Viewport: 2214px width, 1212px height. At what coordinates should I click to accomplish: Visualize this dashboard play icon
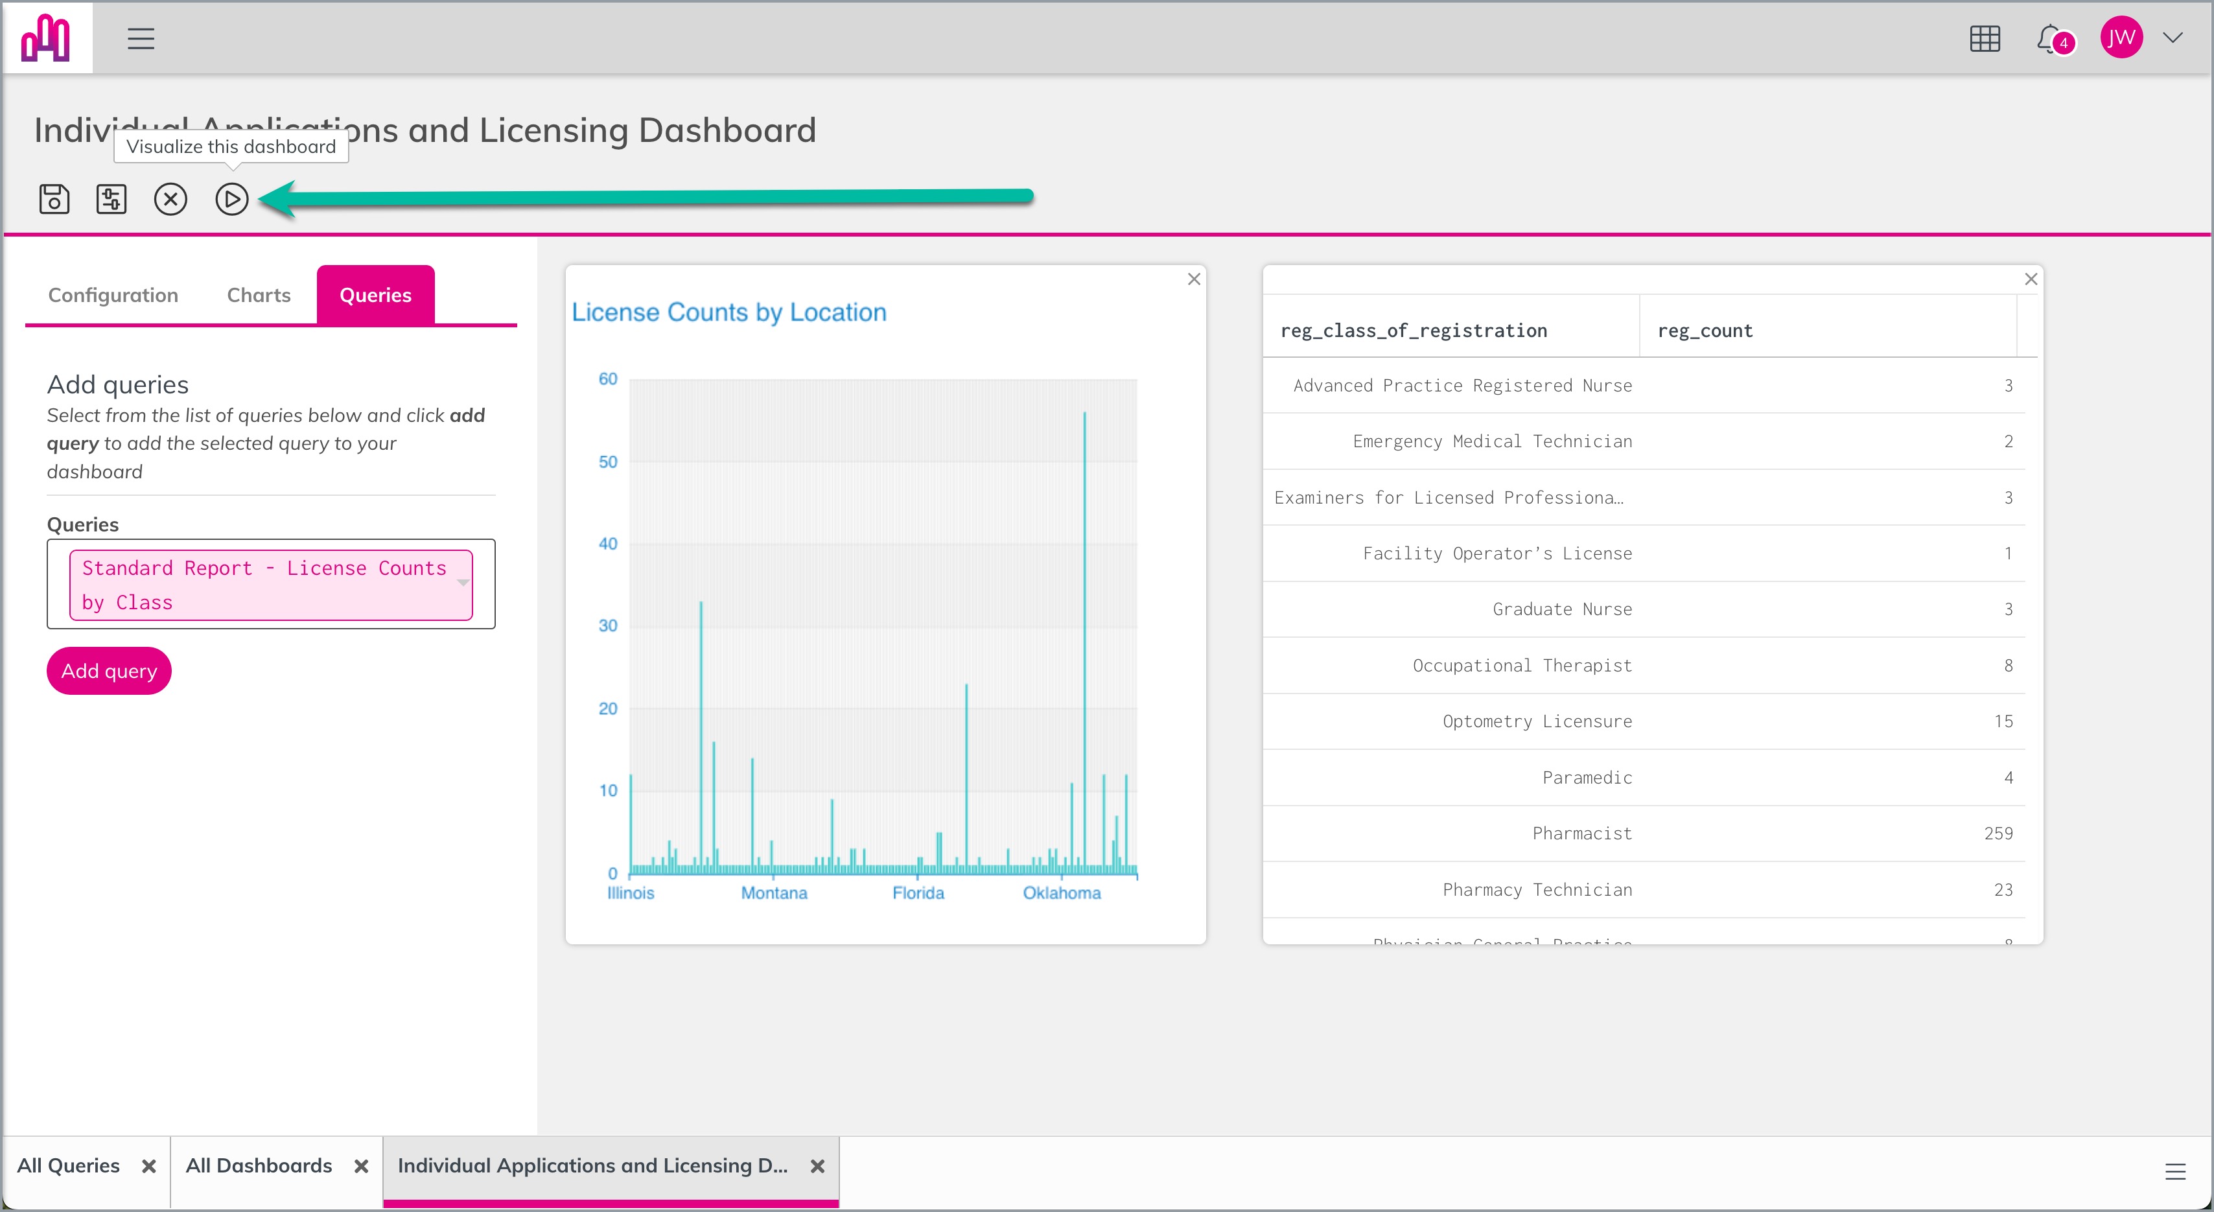tap(231, 198)
